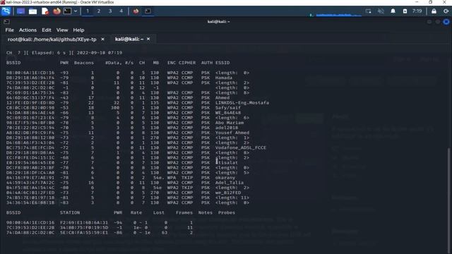Screen dimensions: 452x254
Task: Open terminal emulator launcher in panel
Action: click(x=67, y=11)
